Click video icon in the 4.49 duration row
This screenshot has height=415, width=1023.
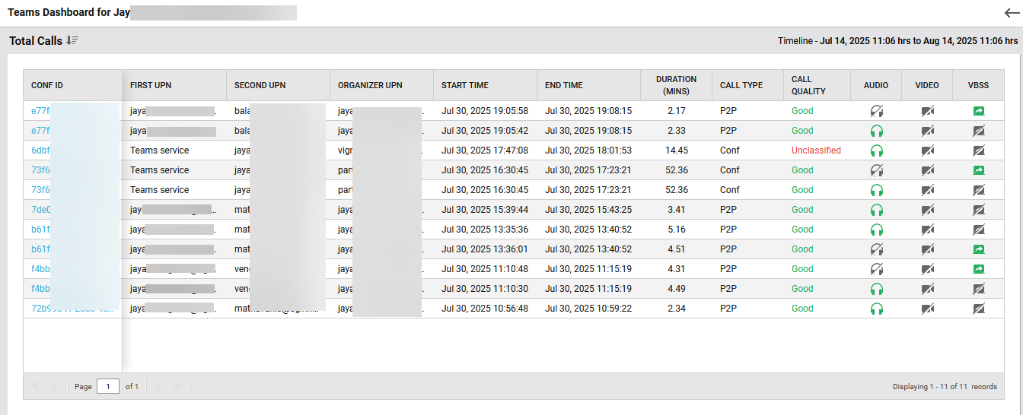(927, 289)
